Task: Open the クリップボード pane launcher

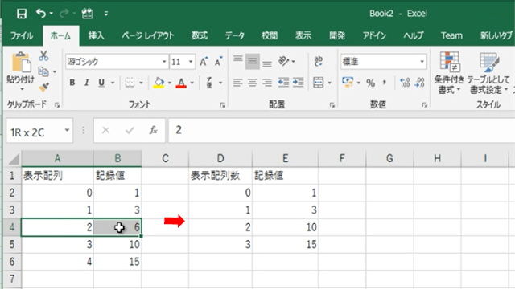Action: click(57, 105)
